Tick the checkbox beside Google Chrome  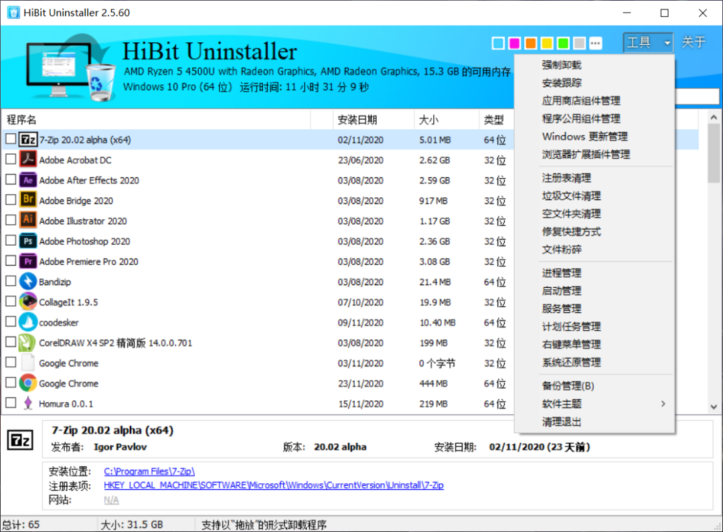point(11,383)
